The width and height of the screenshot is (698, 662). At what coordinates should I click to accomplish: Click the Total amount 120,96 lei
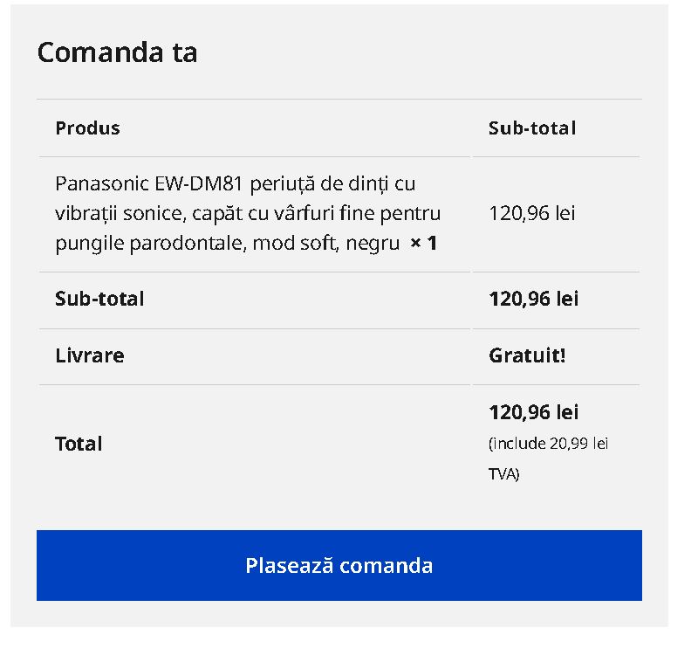pos(534,412)
